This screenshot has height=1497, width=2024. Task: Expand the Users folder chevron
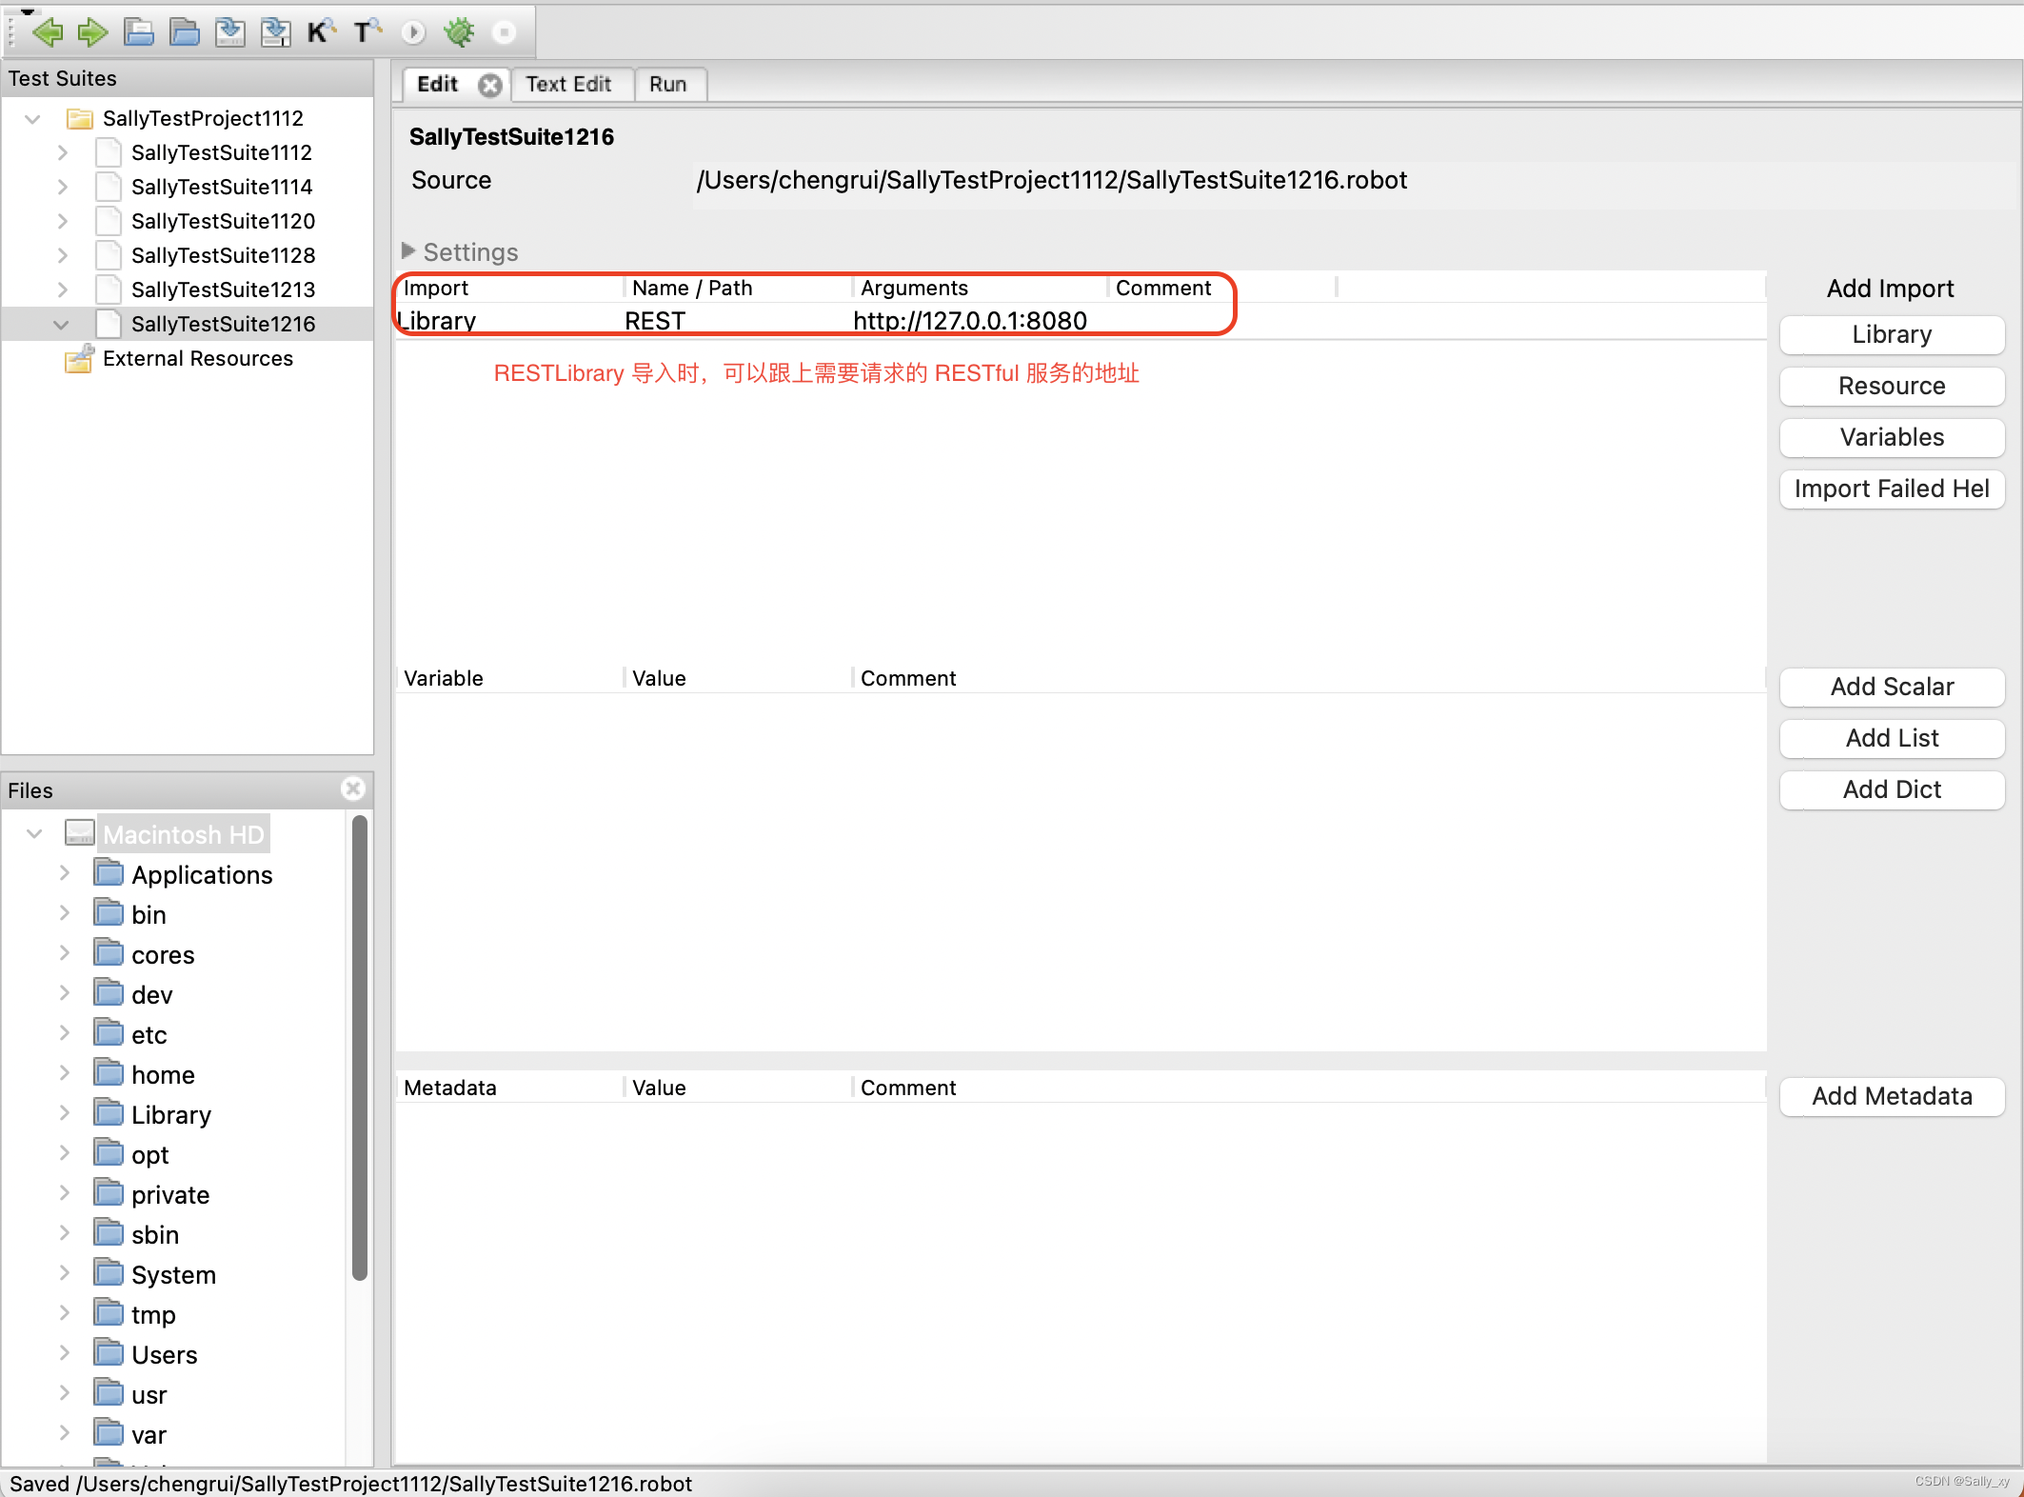click(65, 1353)
